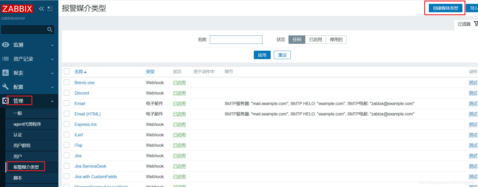Click the 导入 button

[x=472, y=8]
